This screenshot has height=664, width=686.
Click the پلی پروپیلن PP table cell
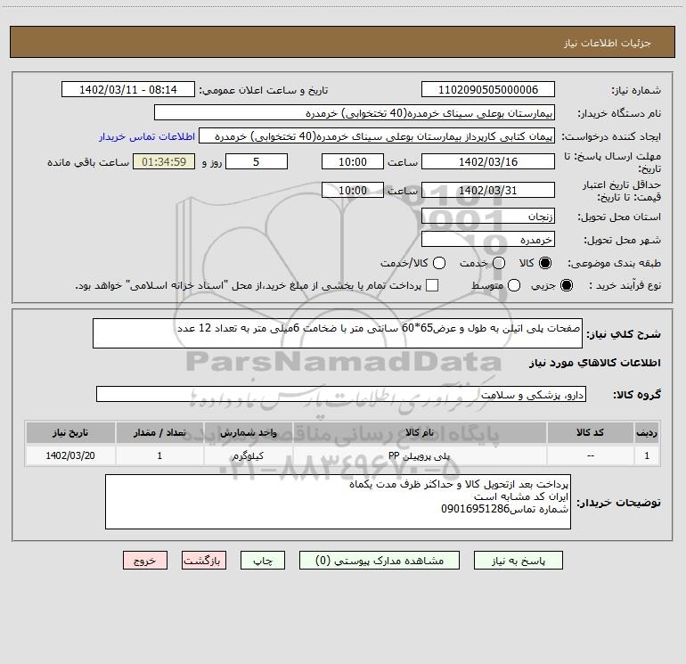click(x=420, y=455)
